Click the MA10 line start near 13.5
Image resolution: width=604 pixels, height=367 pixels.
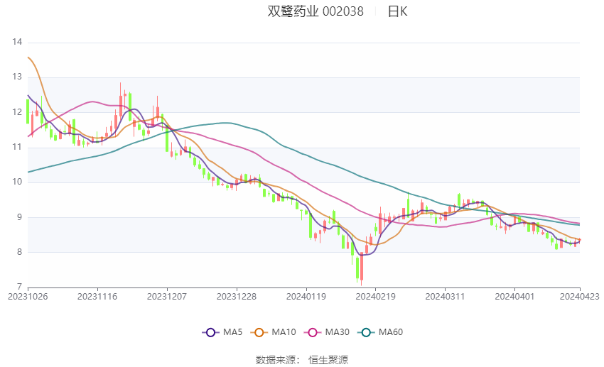(28, 57)
